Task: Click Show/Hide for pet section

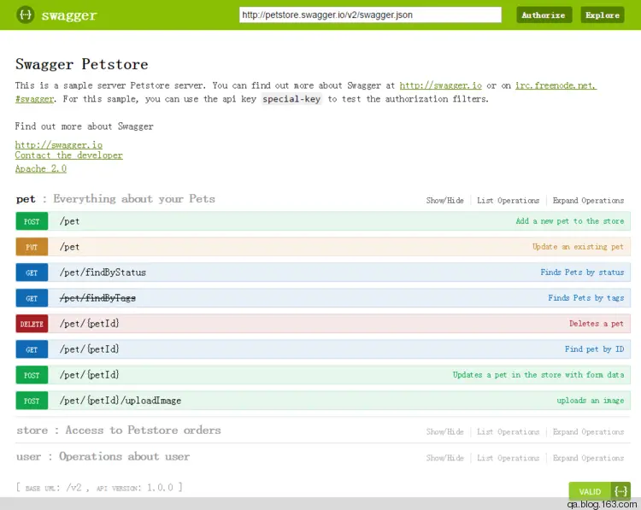Action: [x=444, y=201]
